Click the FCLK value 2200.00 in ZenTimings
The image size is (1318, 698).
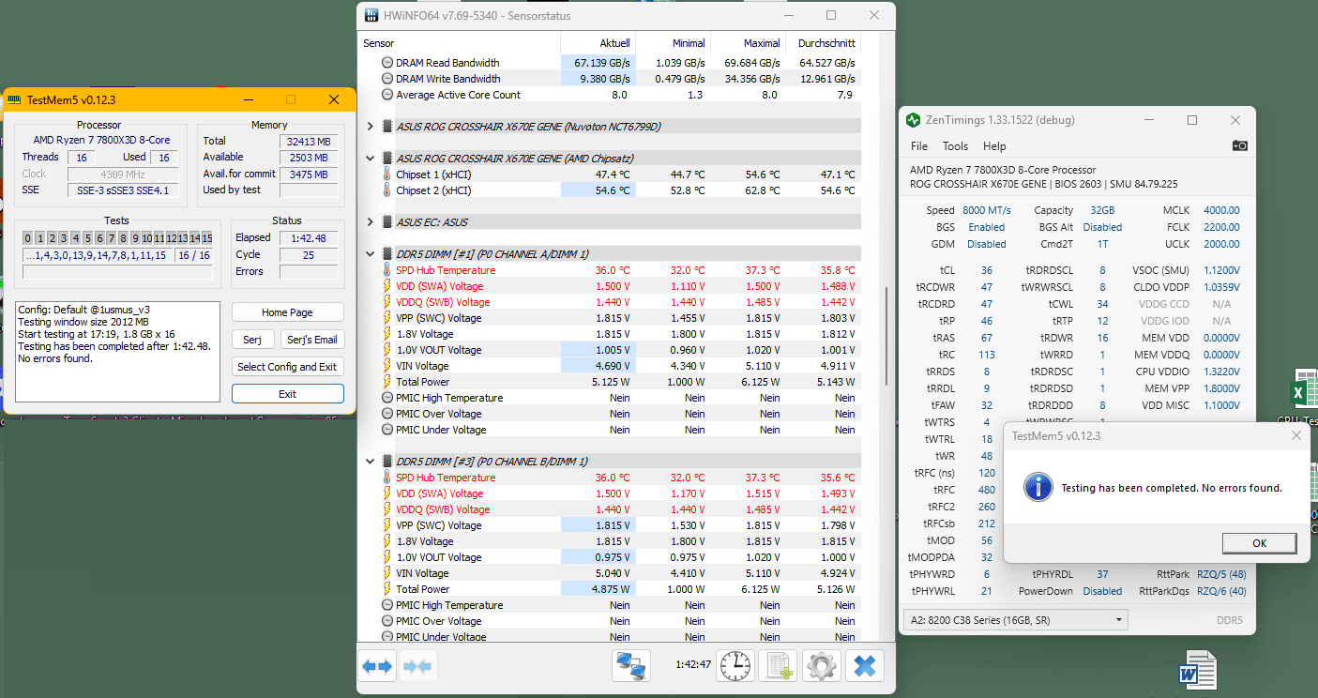tap(1221, 227)
